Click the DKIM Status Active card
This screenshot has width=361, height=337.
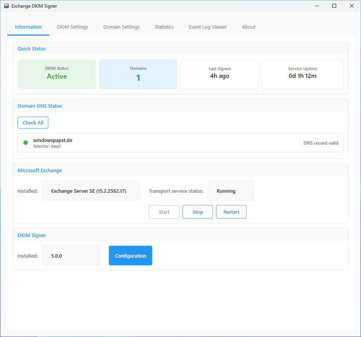click(x=57, y=74)
